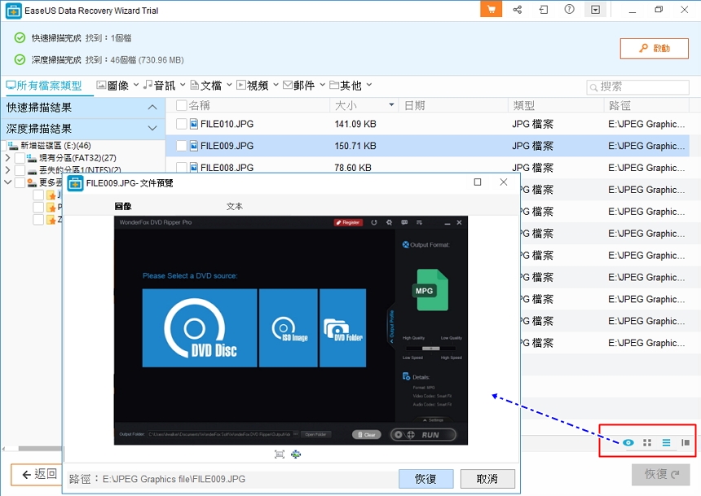
Task: Toggle the eye preview pane icon
Action: tap(628, 443)
